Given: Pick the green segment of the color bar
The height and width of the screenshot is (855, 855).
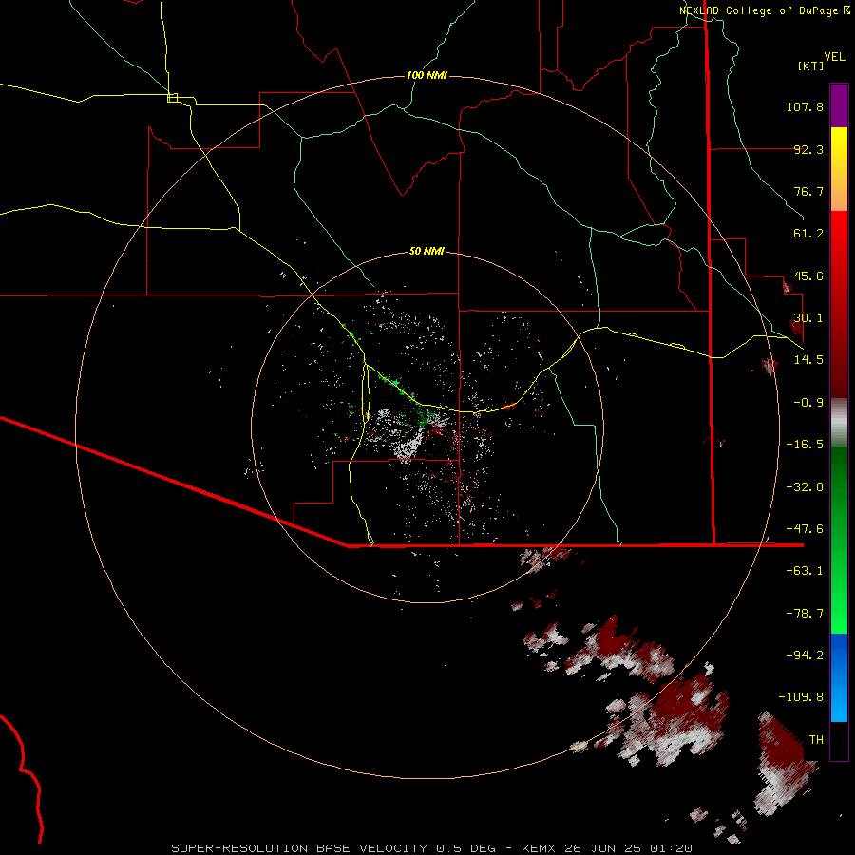Looking at the screenshot, I should (839, 540).
